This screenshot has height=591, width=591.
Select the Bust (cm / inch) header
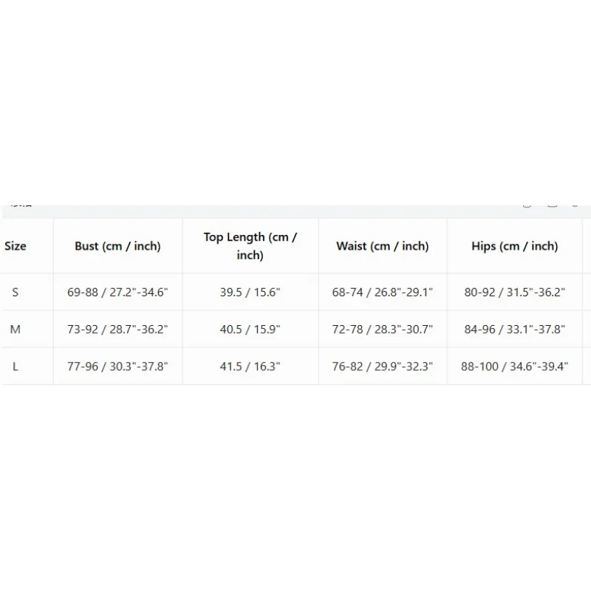[117, 246]
